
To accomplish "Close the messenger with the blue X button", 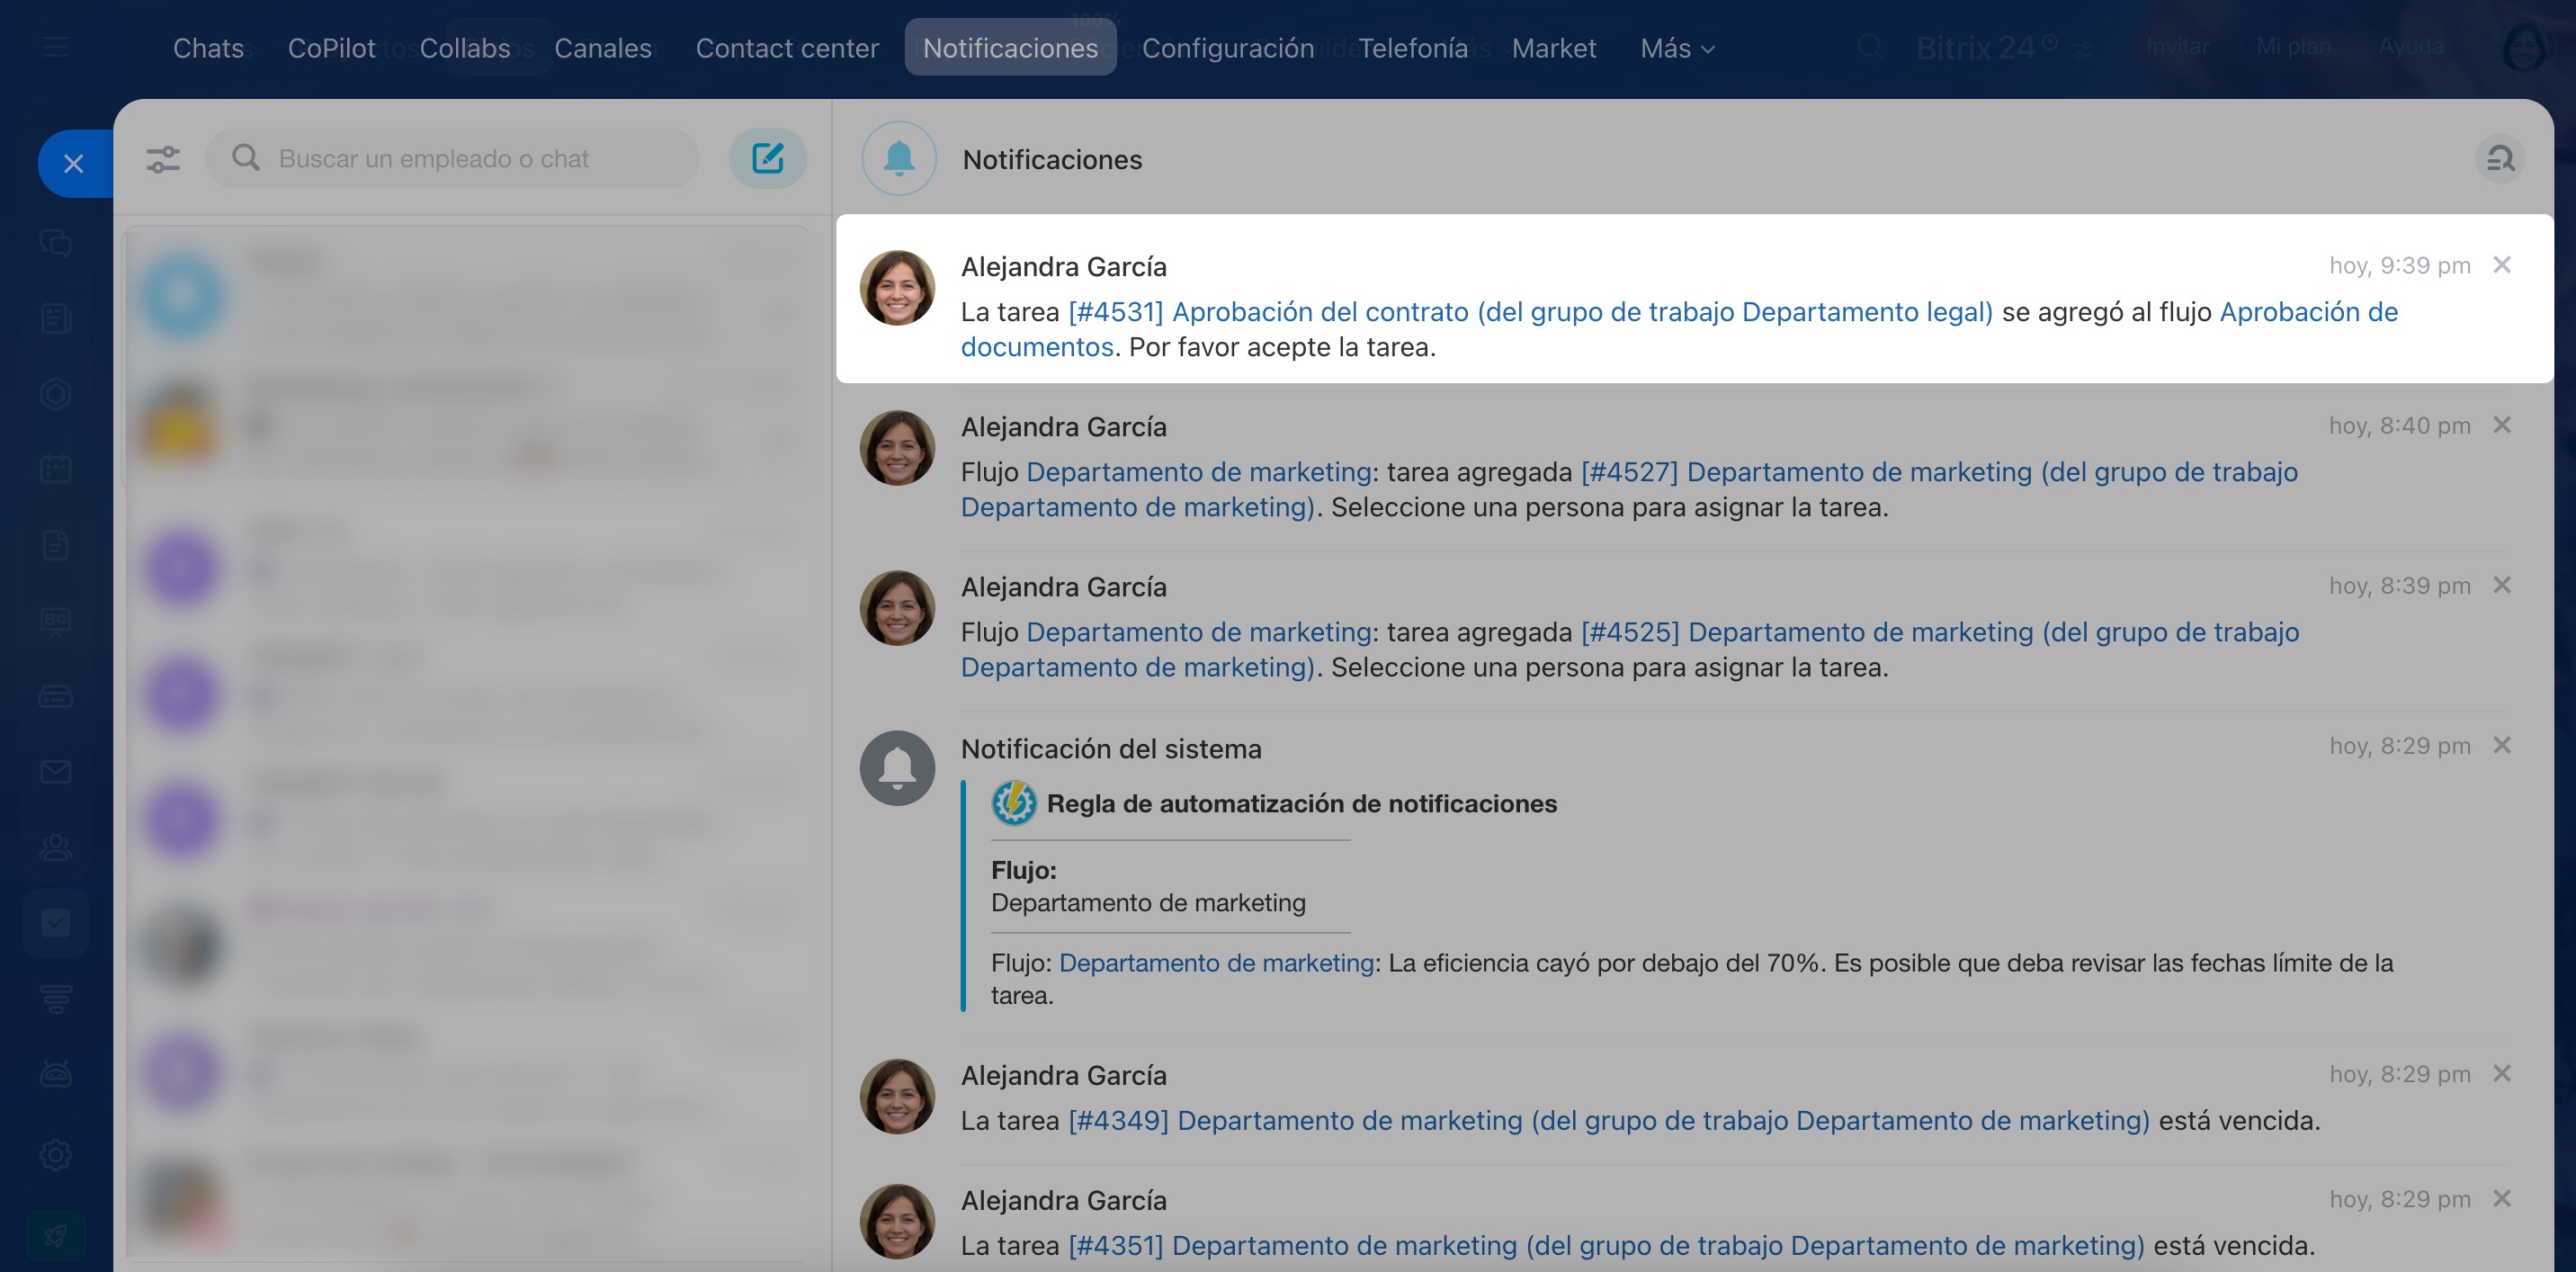I will [x=74, y=163].
